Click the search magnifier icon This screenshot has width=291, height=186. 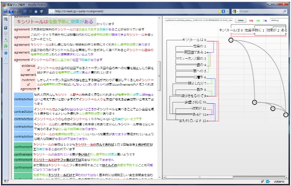(285, 11)
